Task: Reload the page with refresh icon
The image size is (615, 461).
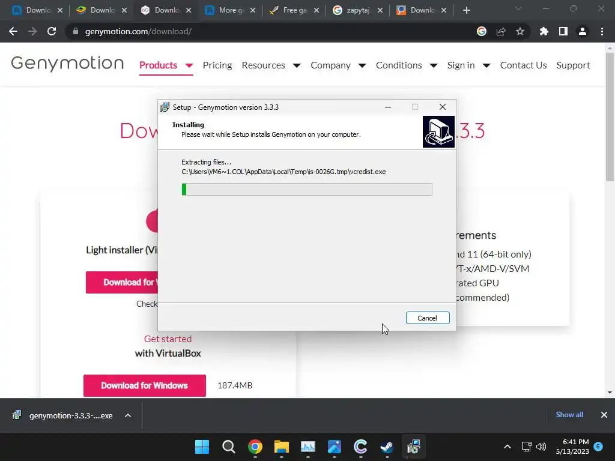Action: click(x=52, y=31)
